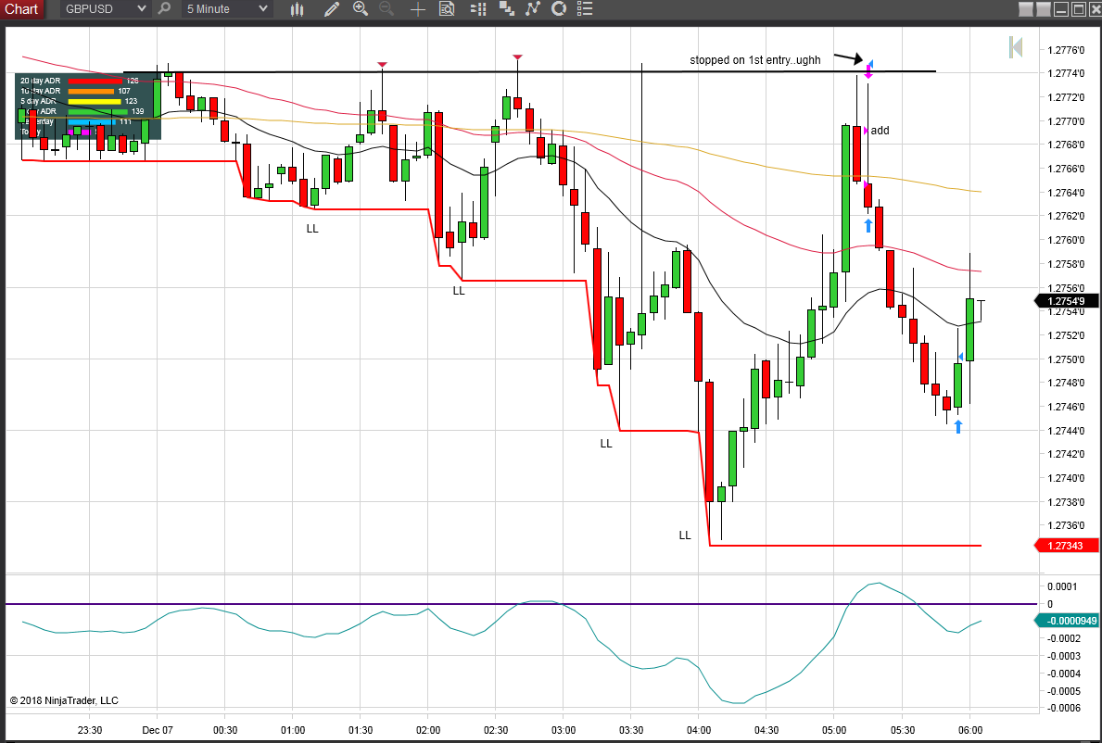Viewport: 1102px width, 743px height.
Task: Click the 0.0001 indicator axis label
Action: pyautogui.click(x=1062, y=586)
